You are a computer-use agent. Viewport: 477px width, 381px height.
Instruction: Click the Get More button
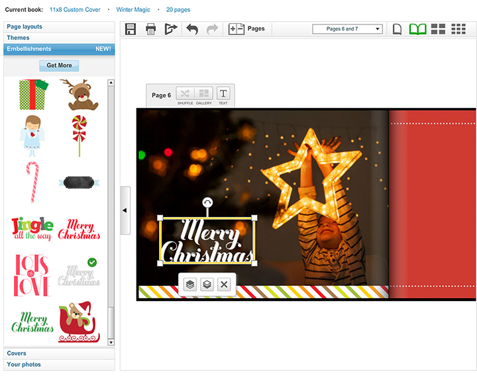[59, 65]
